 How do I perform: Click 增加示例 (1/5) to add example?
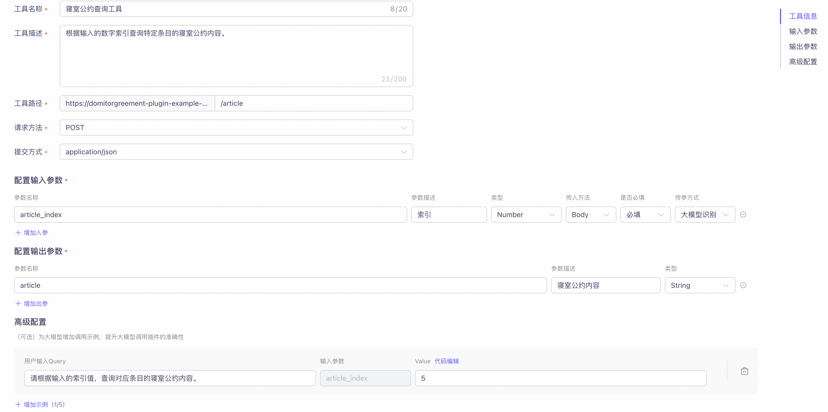(x=44, y=404)
